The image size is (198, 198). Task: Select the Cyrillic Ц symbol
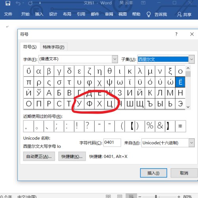click(x=110, y=104)
